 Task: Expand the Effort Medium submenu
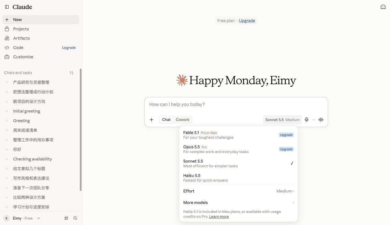tap(238, 191)
